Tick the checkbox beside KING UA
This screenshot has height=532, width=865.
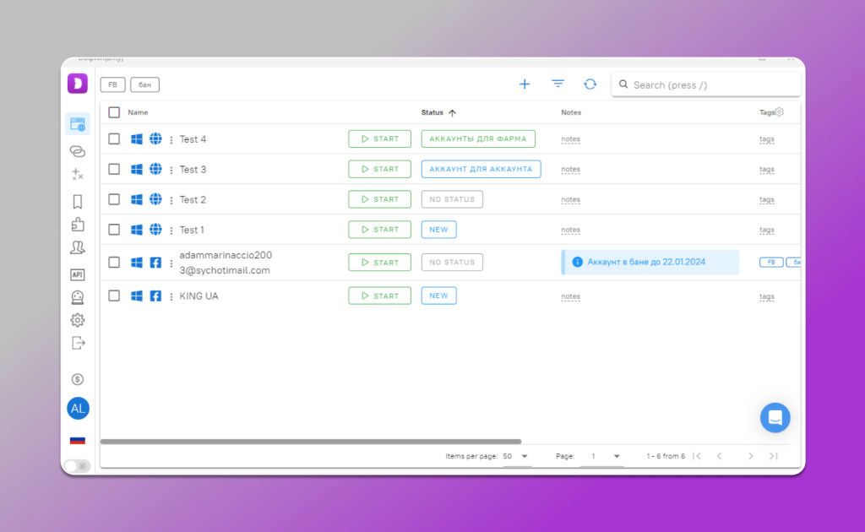point(114,296)
